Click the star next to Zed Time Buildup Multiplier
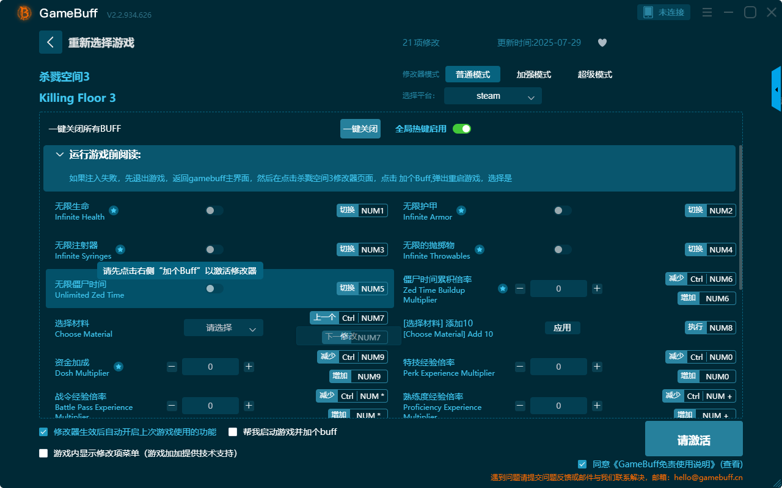782x488 pixels. click(502, 290)
